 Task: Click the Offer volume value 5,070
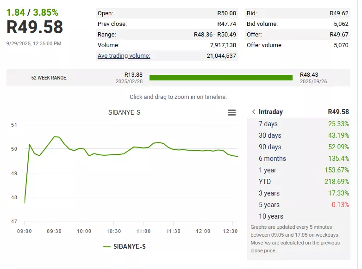[341, 45]
